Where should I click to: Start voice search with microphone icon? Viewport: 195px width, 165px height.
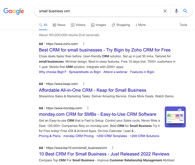coord(177,11)
